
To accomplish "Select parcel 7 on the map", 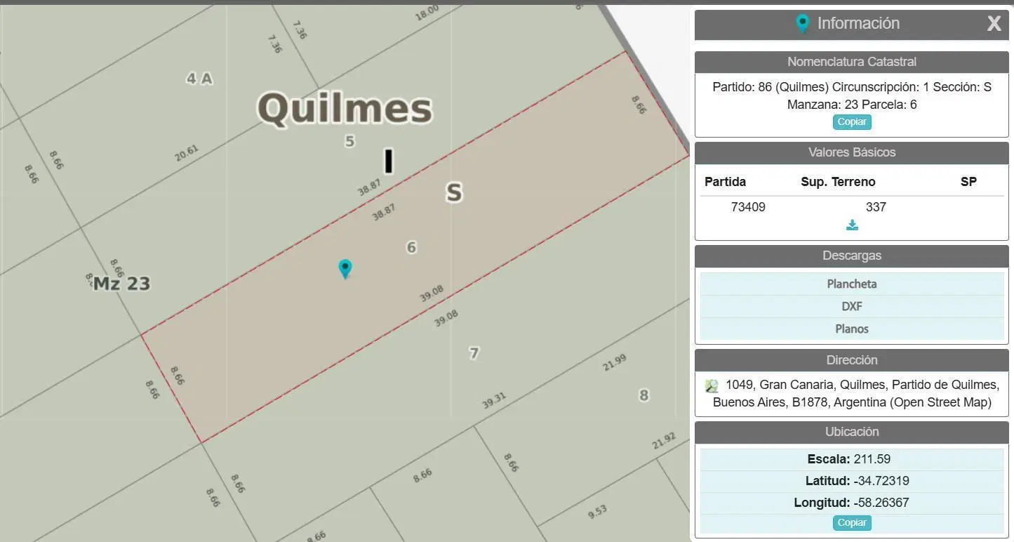I will pos(474,352).
